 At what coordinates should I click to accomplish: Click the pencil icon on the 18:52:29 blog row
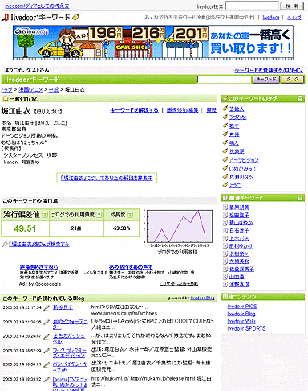pyautogui.click(x=47, y=351)
